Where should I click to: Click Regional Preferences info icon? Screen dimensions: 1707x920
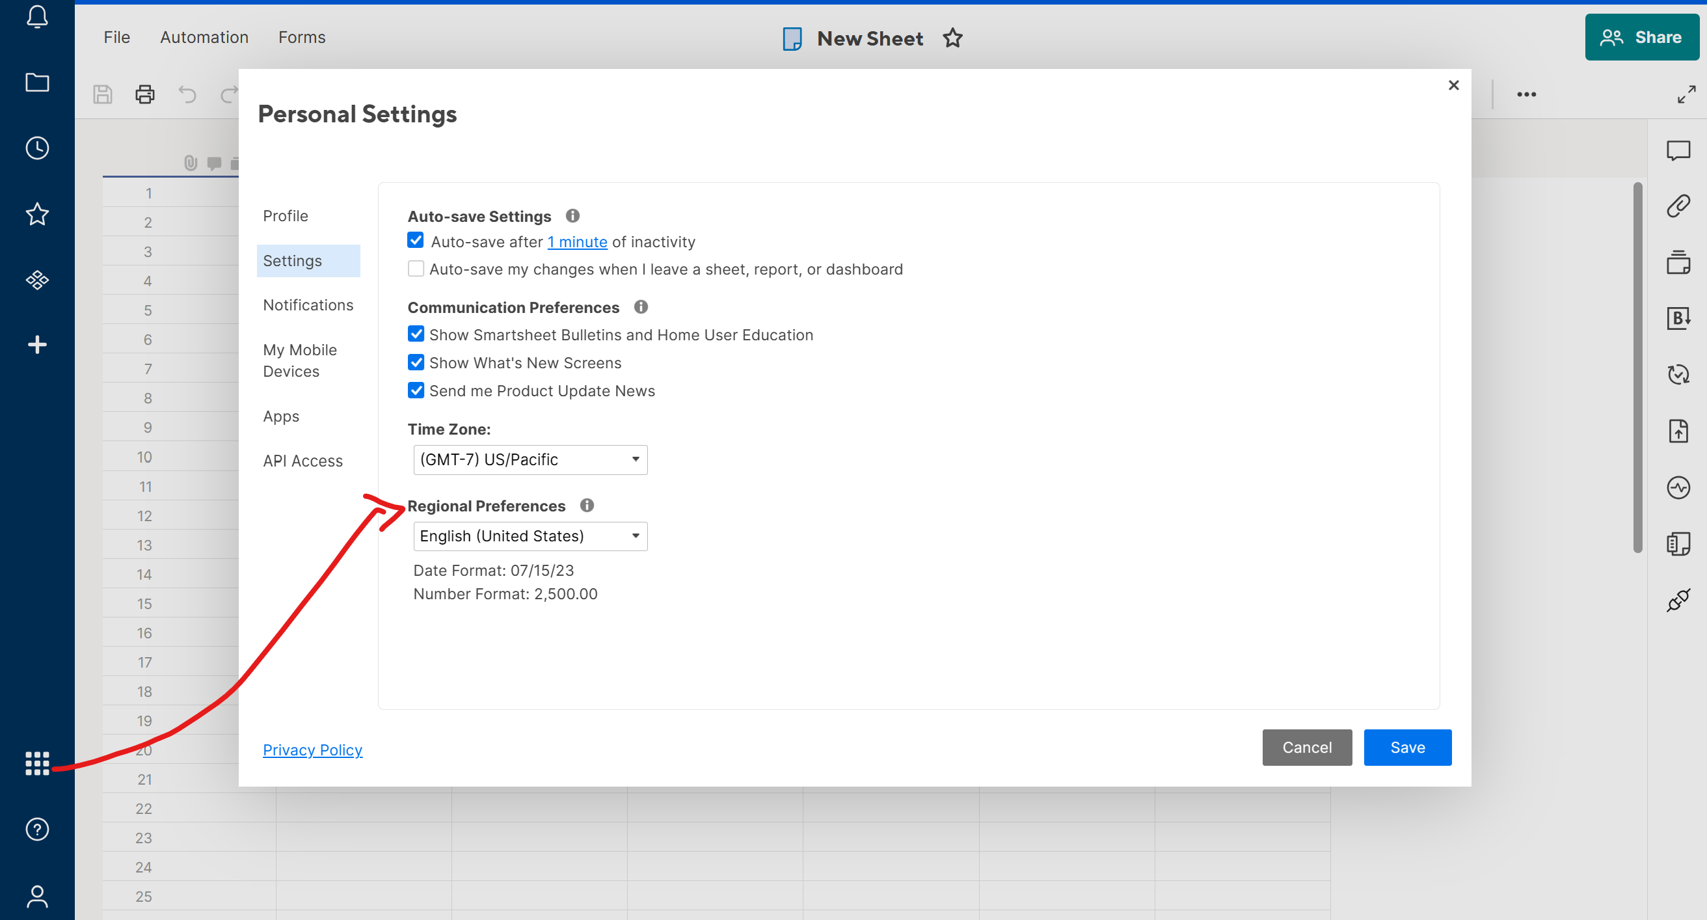click(586, 505)
